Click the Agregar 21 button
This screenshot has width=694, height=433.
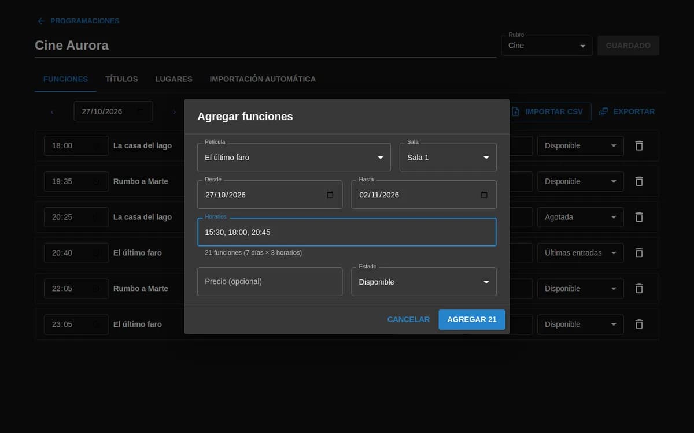tap(472, 319)
